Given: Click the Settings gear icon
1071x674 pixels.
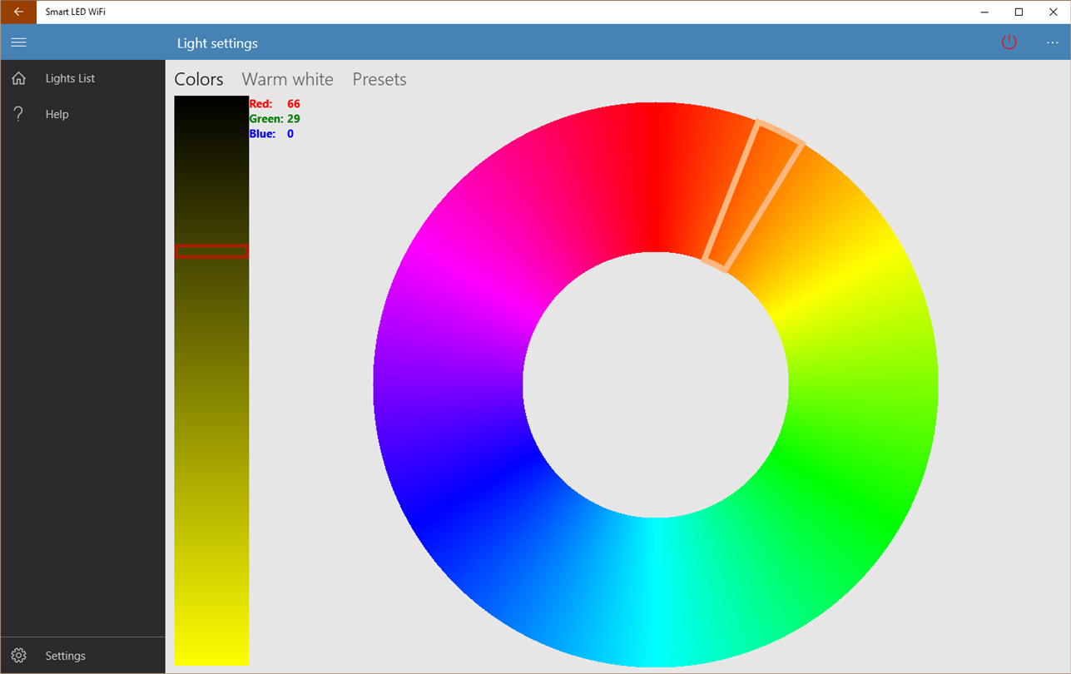Looking at the screenshot, I should coord(18,656).
